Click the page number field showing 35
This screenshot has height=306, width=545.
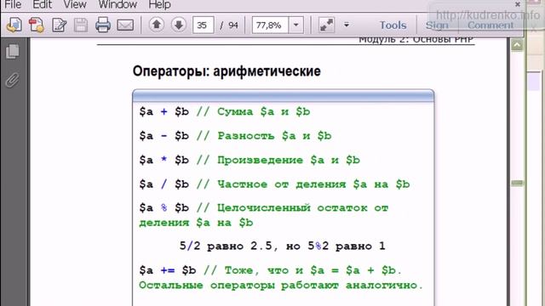pos(203,25)
